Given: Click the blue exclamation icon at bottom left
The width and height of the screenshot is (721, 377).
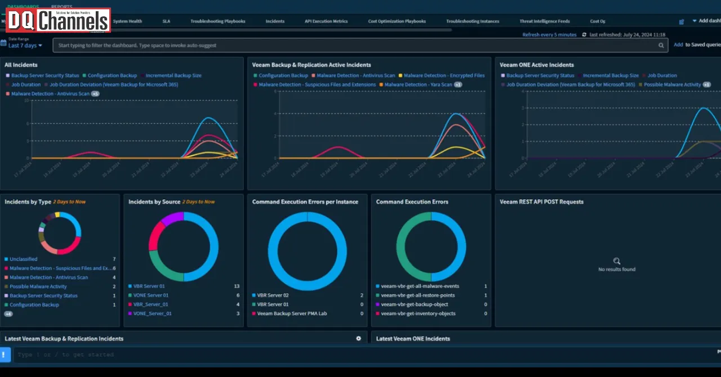Looking at the screenshot, I should [5, 354].
